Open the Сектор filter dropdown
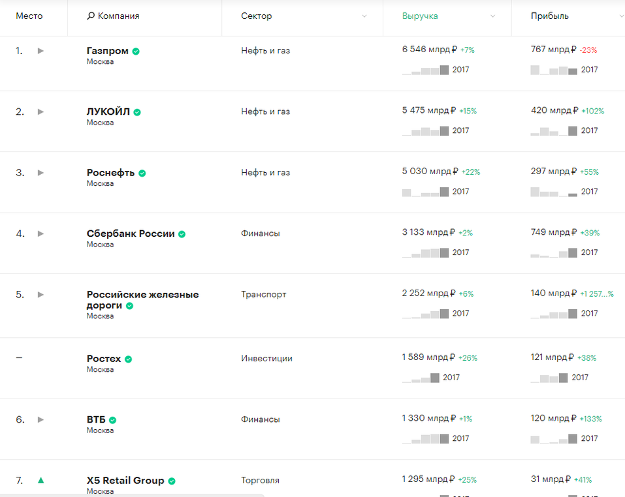The width and height of the screenshot is (625, 497). (x=364, y=16)
